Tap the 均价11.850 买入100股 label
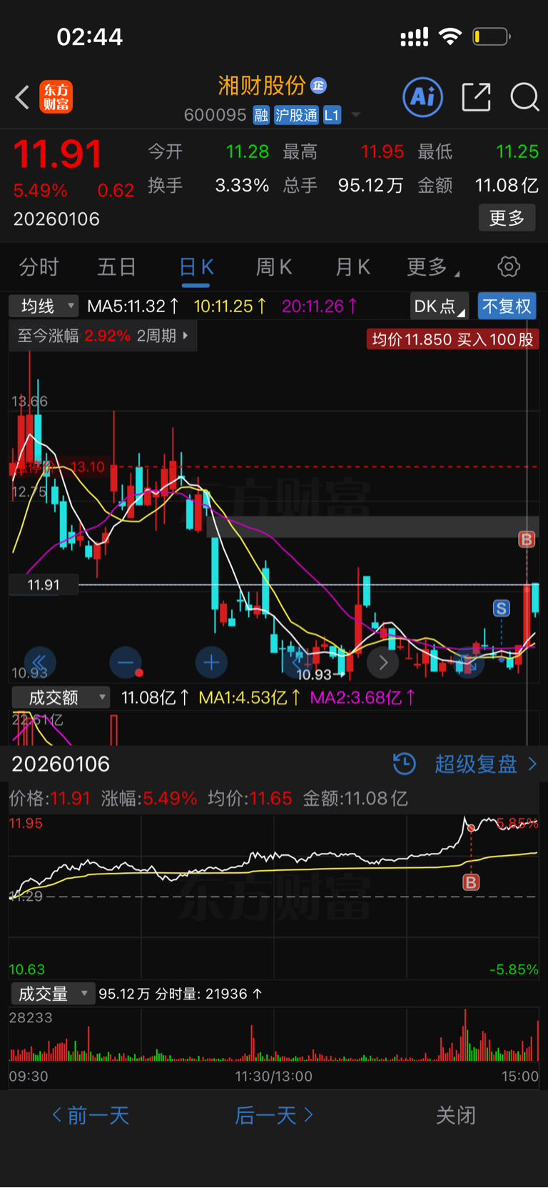Viewport: 548px width, 1188px height. 453,339
